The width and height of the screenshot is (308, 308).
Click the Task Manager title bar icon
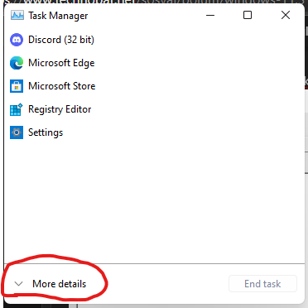(x=17, y=16)
